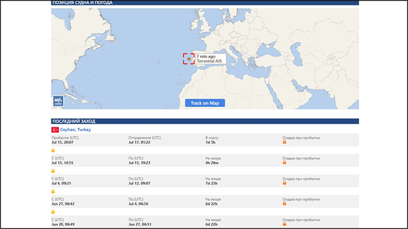The image size is (408, 229).
Task: Select anchor duration '4h 28m'
Action: (x=212, y=163)
